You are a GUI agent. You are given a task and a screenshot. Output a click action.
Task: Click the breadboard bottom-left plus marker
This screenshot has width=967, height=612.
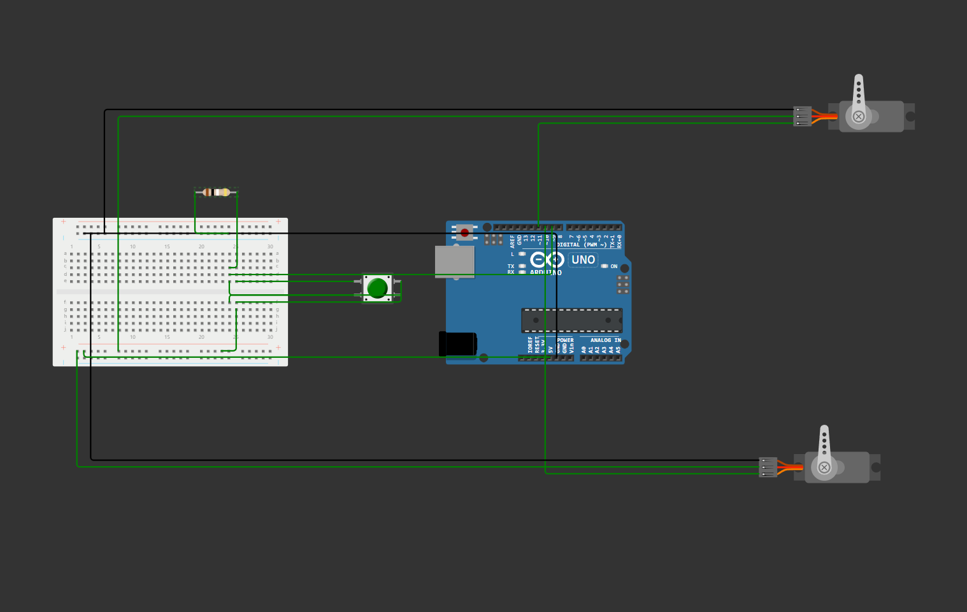click(x=63, y=348)
